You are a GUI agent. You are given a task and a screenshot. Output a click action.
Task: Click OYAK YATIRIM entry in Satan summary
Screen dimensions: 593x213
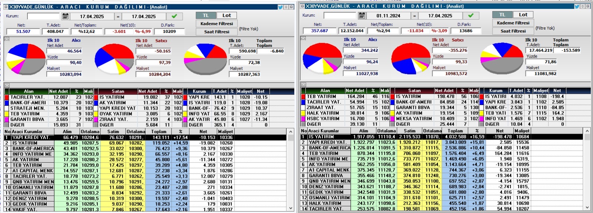[116, 114]
